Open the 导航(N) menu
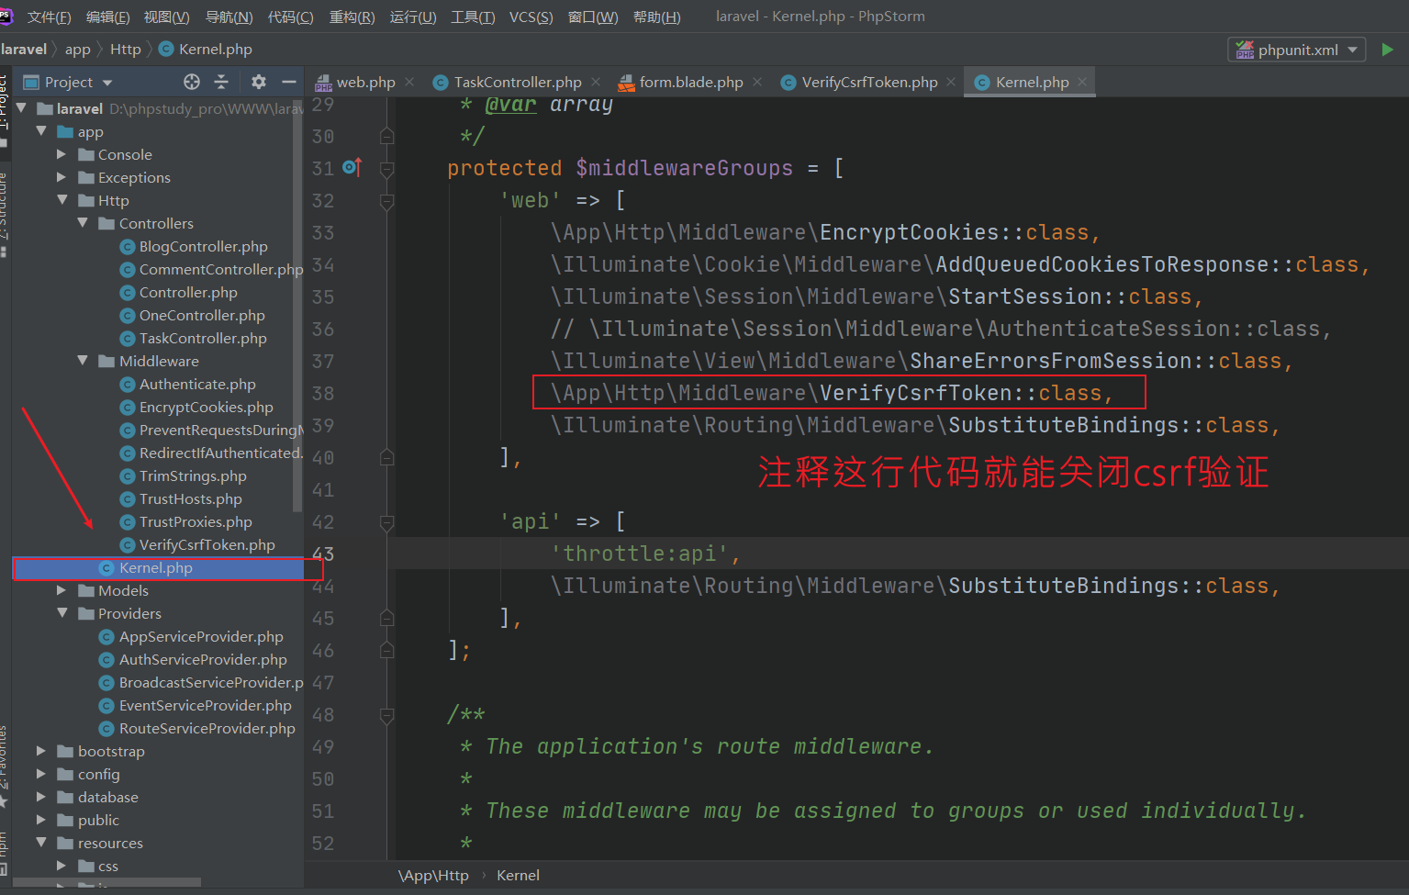This screenshot has width=1409, height=895. [229, 17]
